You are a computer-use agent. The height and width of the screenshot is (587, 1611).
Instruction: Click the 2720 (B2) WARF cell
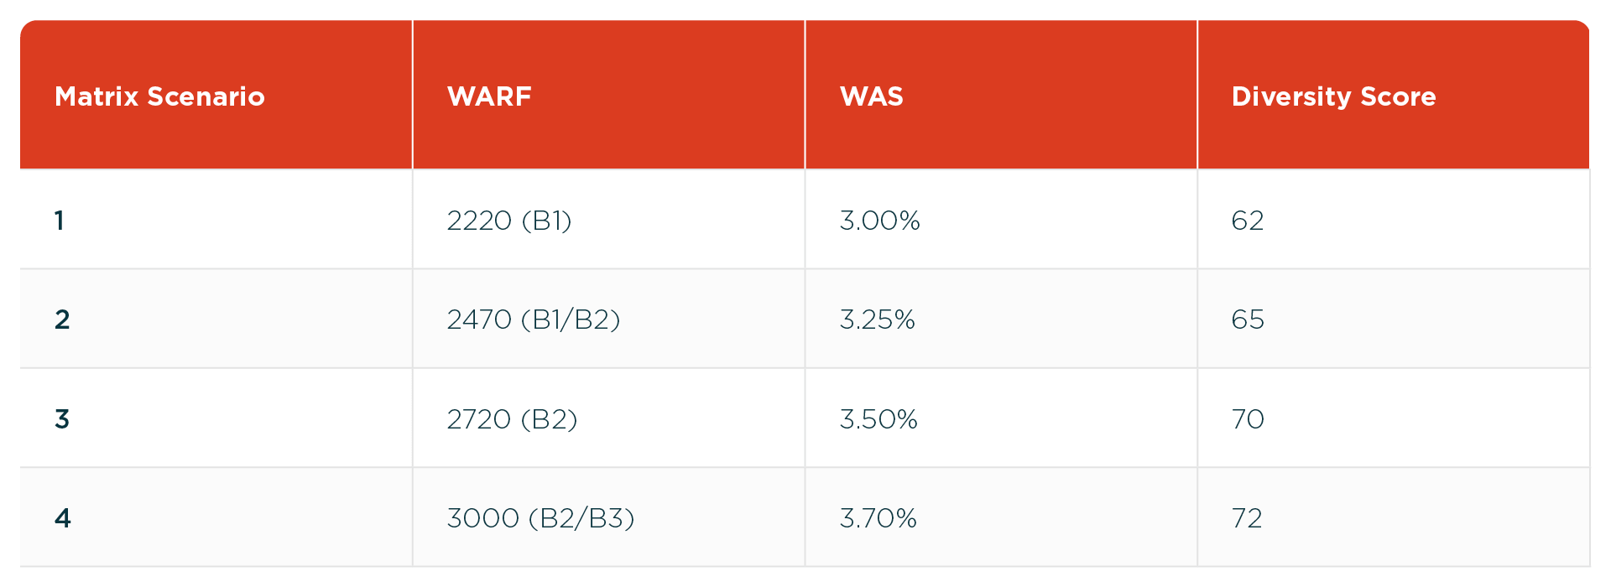point(512,419)
